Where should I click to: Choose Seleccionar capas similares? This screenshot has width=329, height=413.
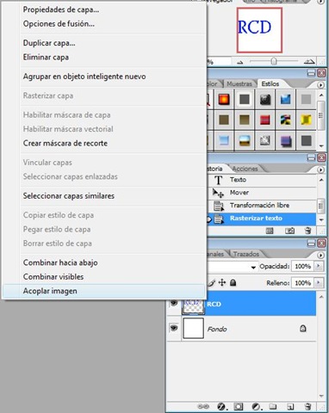(103, 196)
